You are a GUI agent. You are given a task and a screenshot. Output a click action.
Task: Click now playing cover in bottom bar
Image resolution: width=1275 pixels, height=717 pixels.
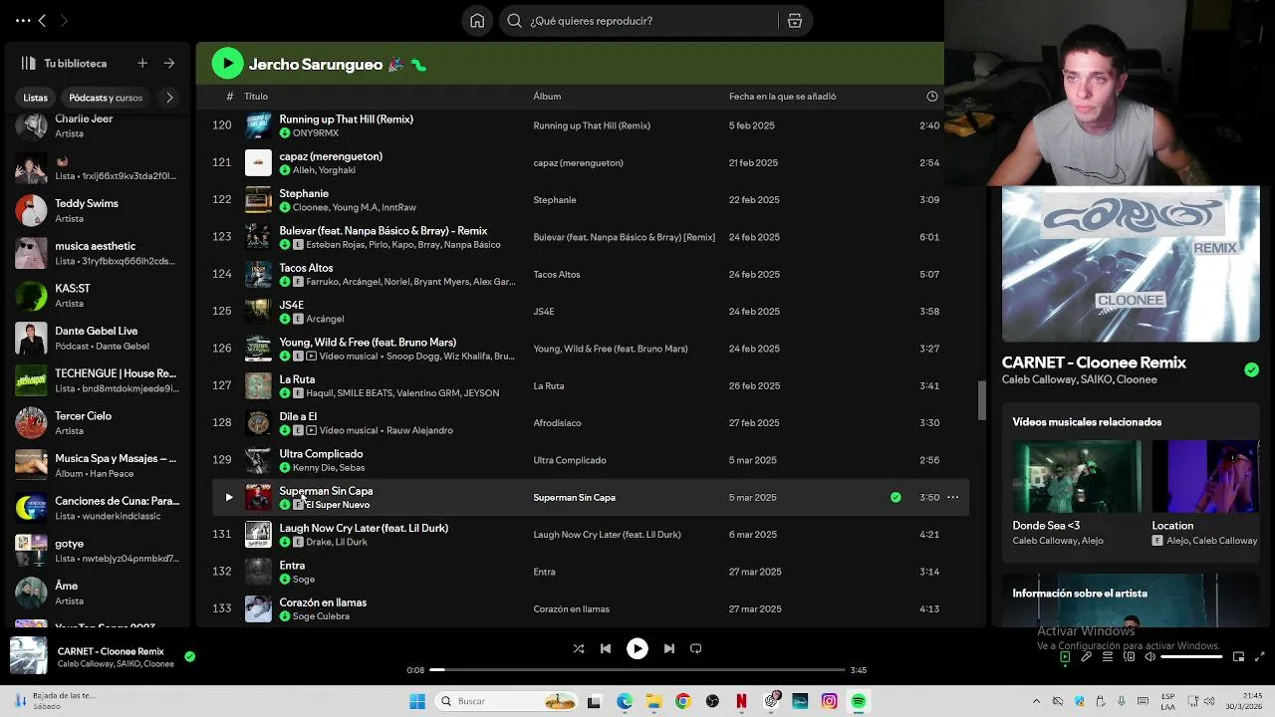[28, 656]
